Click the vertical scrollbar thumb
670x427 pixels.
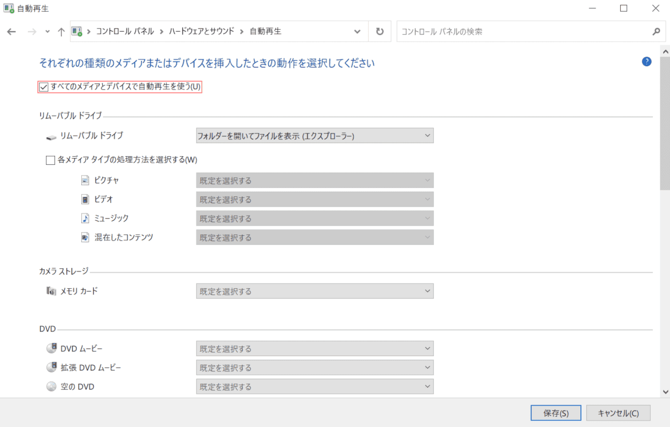click(x=665, y=122)
